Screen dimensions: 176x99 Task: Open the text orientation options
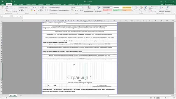pos(46,7)
